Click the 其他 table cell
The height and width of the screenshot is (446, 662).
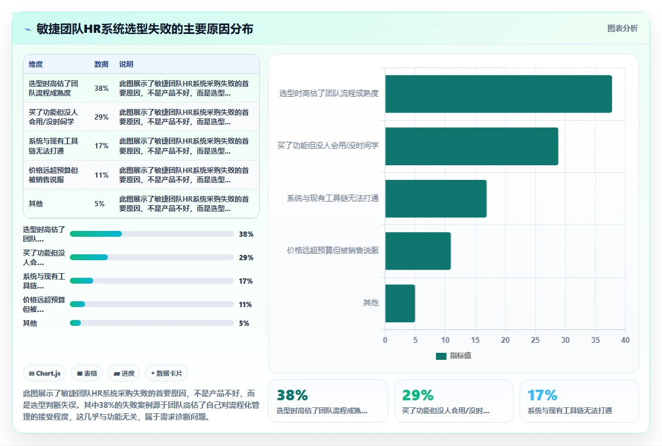(x=36, y=203)
